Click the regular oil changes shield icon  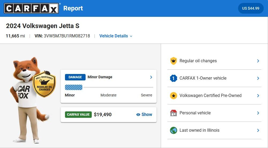[173, 61]
